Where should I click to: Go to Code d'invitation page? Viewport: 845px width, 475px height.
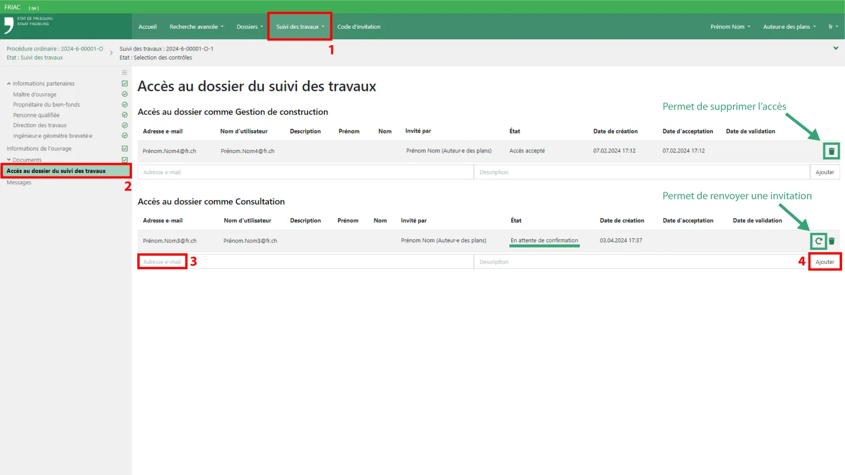pyautogui.click(x=359, y=27)
